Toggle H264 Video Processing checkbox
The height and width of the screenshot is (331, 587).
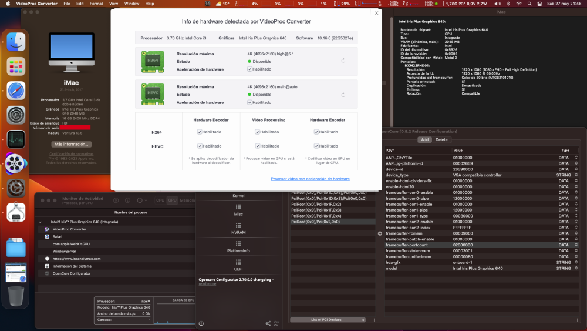pyautogui.click(x=257, y=132)
